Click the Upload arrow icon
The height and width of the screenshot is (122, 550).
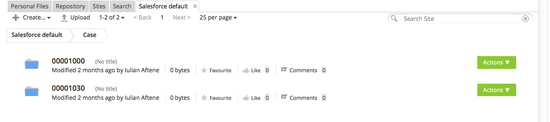(64, 18)
